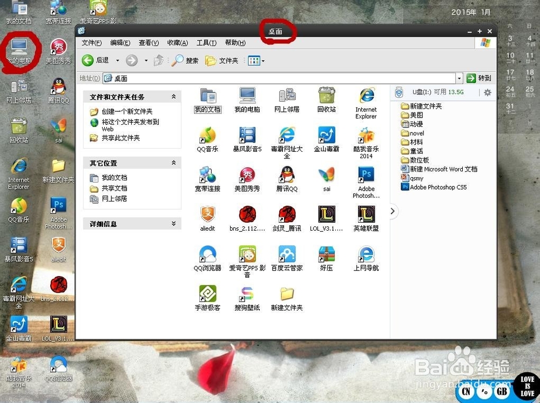Select 上网导航 icon in the 桌面 window
This screenshot has height=403, width=540.
coord(366,258)
